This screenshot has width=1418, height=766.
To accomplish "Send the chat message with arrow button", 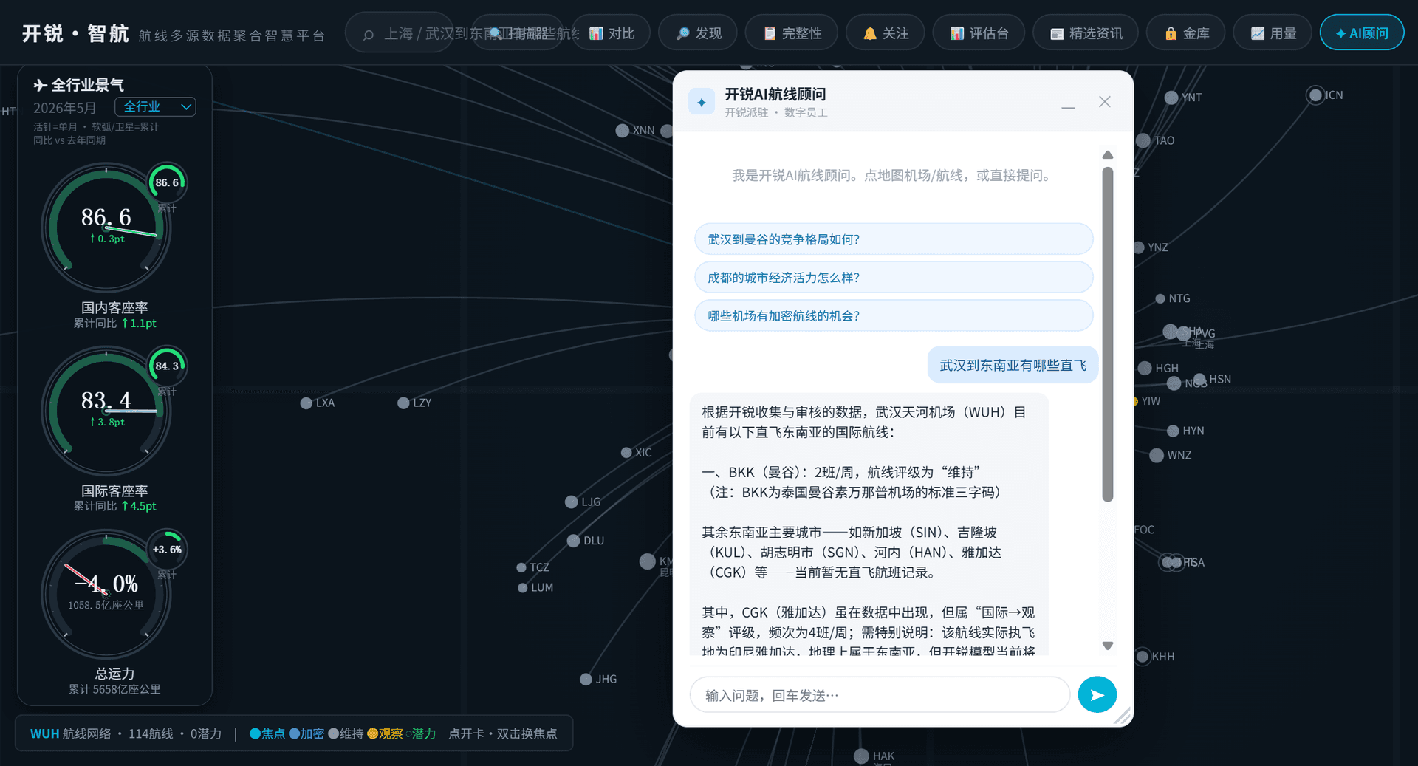I will (x=1097, y=694).
